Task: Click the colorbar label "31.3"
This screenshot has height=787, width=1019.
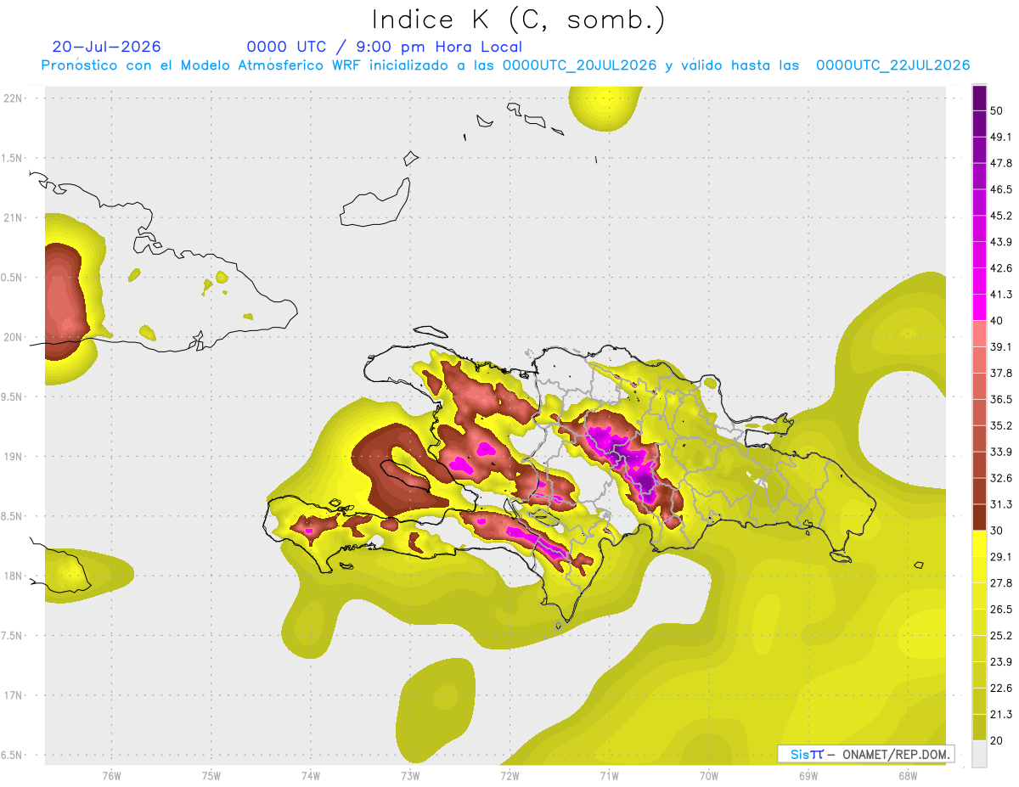Action: tap(1001, 504)
